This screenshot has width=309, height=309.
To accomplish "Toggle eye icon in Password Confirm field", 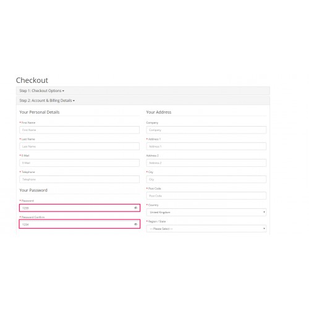I will (135, 224).
